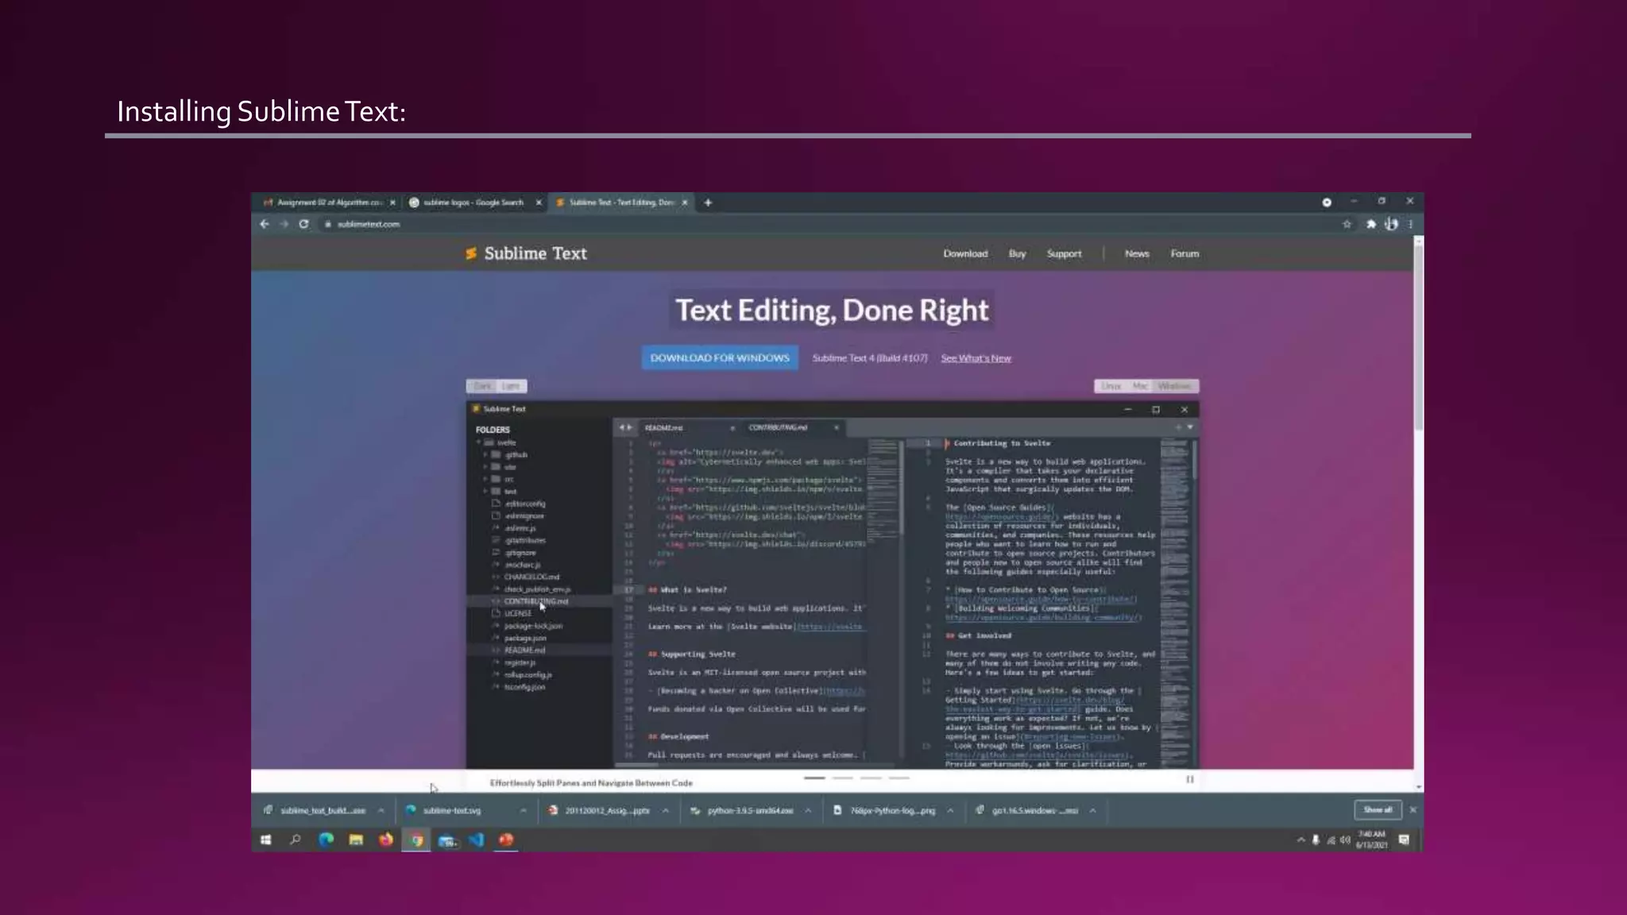Open the Windows Start menu
1627x915 pixels.
pos(266,840)
